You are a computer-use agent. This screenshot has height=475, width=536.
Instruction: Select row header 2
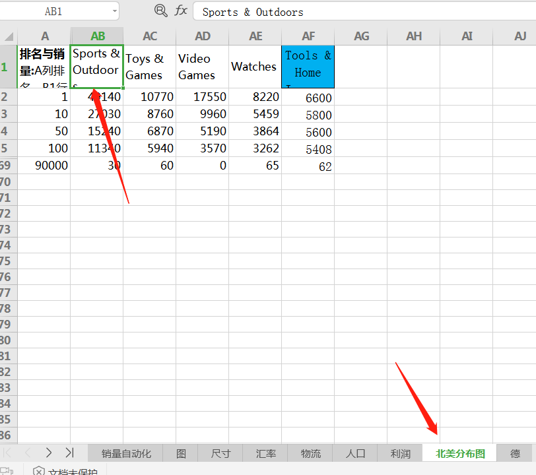8,97
